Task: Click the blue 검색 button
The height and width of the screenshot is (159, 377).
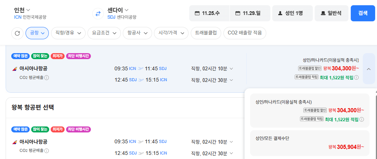Action: tap(363, 13)
